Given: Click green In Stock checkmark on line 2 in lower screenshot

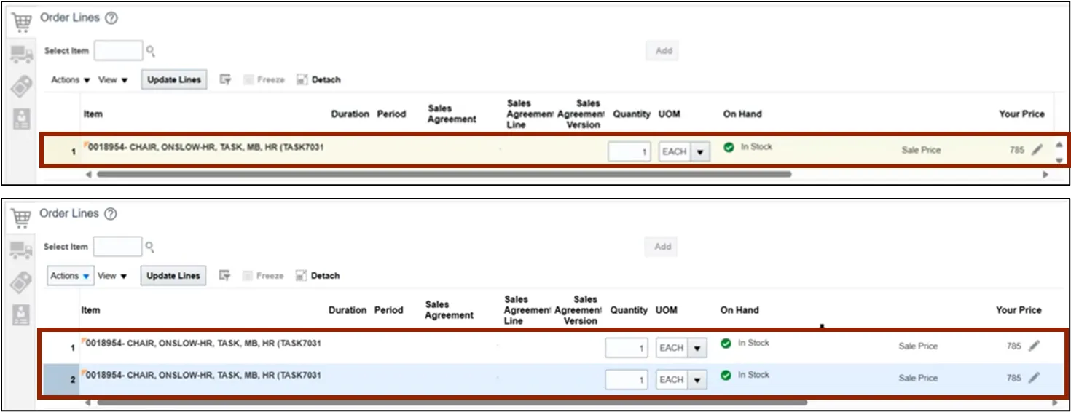Looking at the screenshot, I should click(x=726, y=375).
